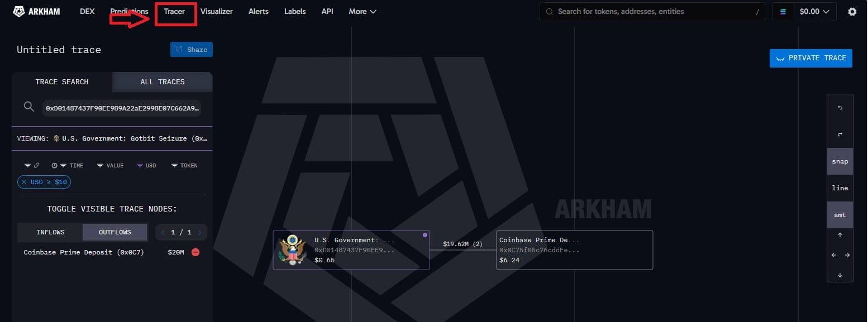Screen dimensions: 868x322
Task: Pan the trace canvas up
Action: (840, 236)
